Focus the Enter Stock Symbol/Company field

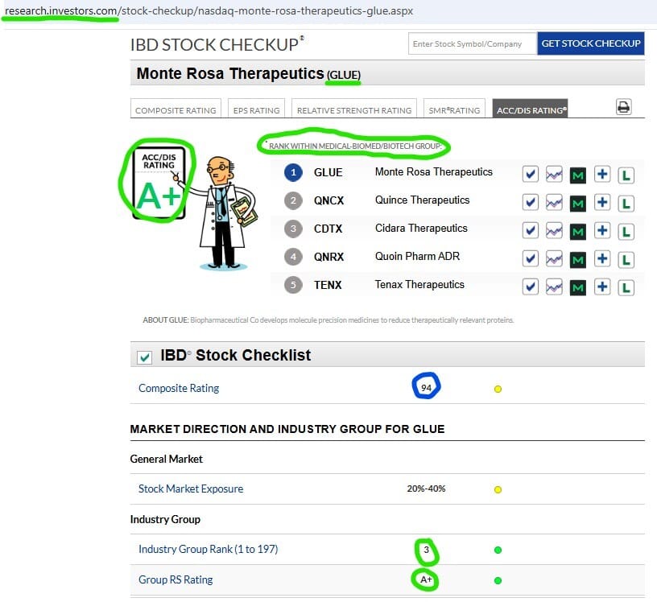(473, 43)
